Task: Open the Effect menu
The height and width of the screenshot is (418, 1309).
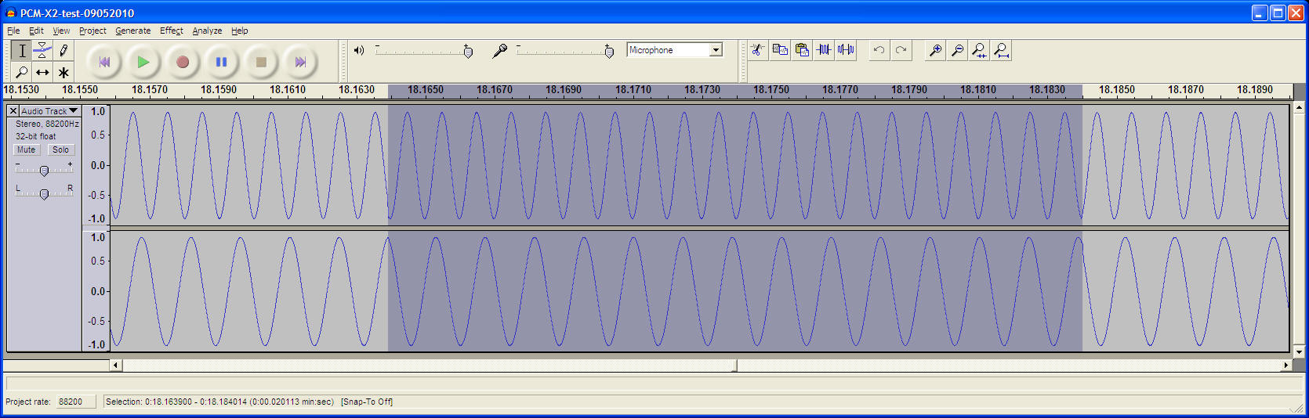Action: coord(172,31)
